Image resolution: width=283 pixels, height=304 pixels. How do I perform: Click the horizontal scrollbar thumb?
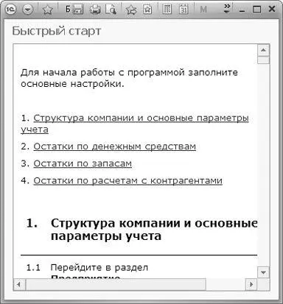[115, 284]
